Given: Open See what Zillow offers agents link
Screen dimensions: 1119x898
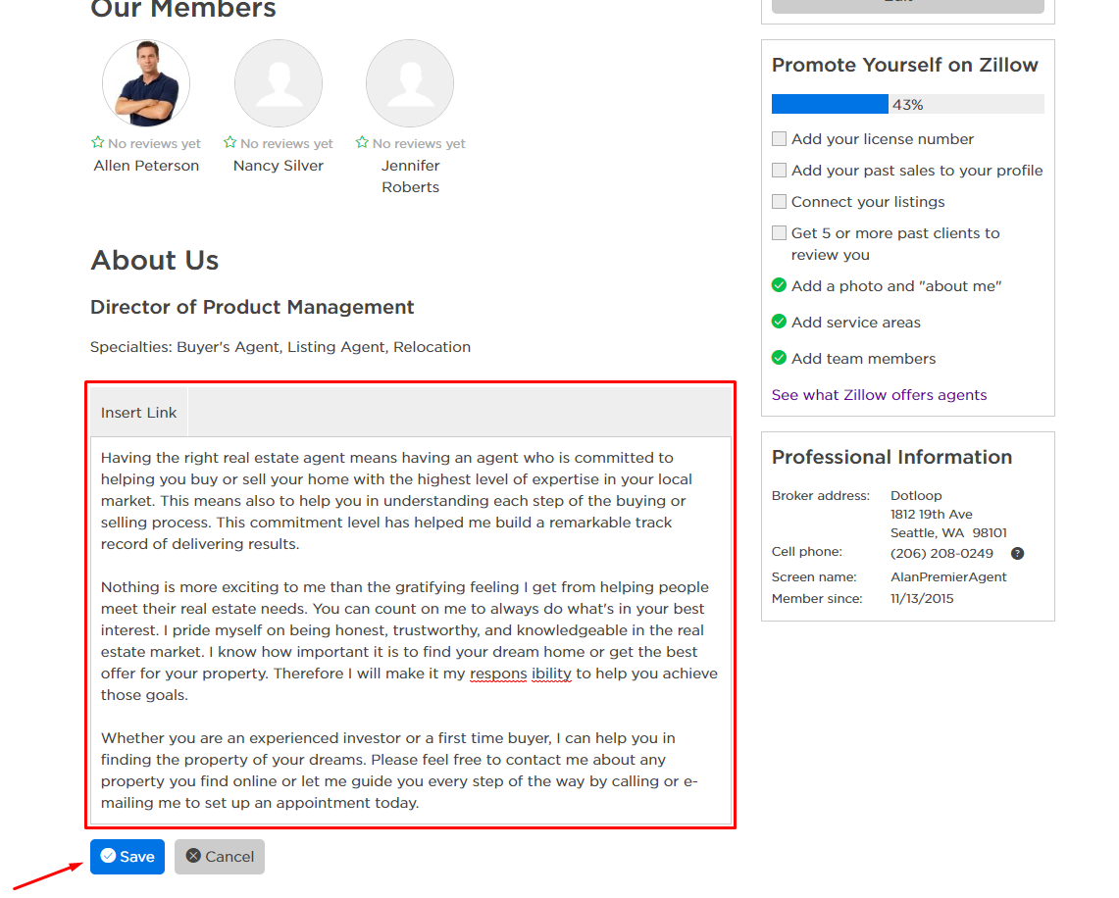Looking at the screenshot, I should (879, 395).
